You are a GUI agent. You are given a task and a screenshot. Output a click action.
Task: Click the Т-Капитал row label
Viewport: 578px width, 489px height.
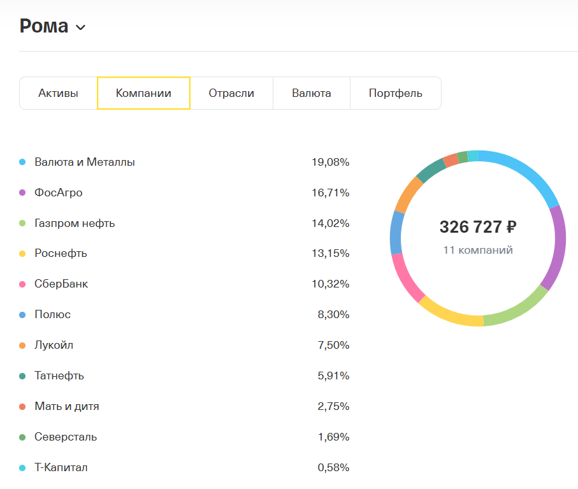(x=61, y=467)
